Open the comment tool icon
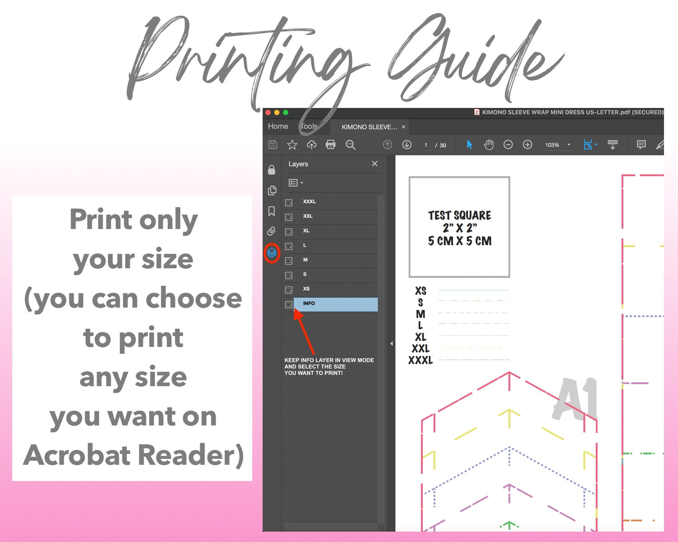The height and width of the screenshot is (542, 678). coord(641,145)
